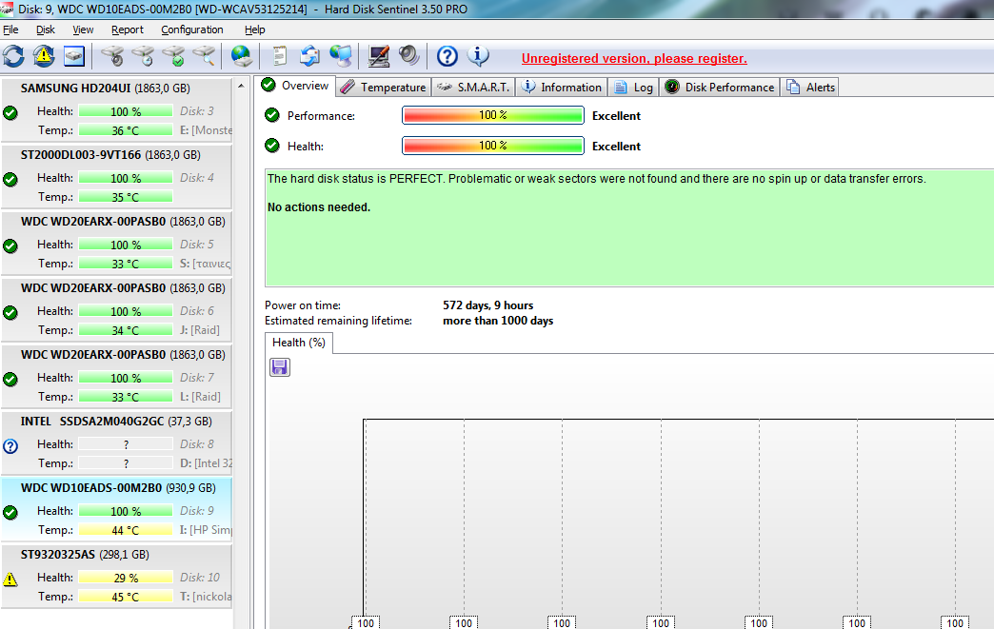The height and width of the screenshot is (629, 994).
Task: Select the SAMSUNG HD204UI disk entry
Action: pos(117,109)
